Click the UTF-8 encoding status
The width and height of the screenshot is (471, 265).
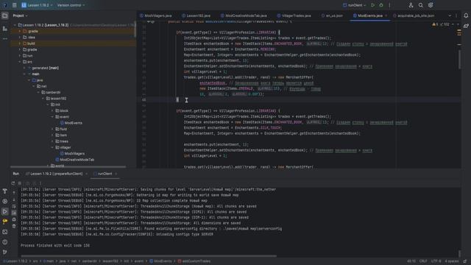pos(436,261)
